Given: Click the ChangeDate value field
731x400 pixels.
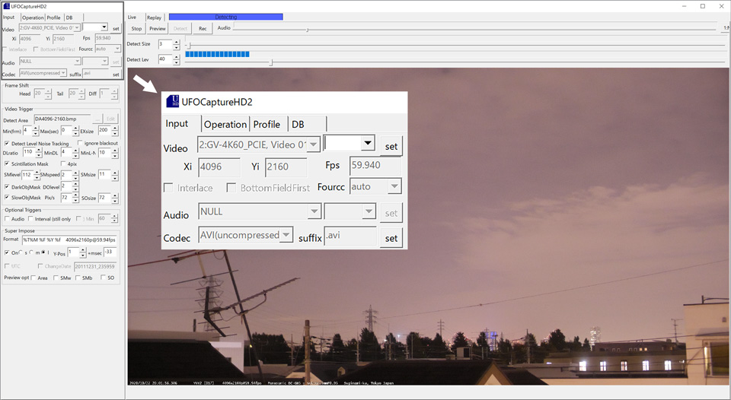Looking at the screenshot, I should [95, 266].
